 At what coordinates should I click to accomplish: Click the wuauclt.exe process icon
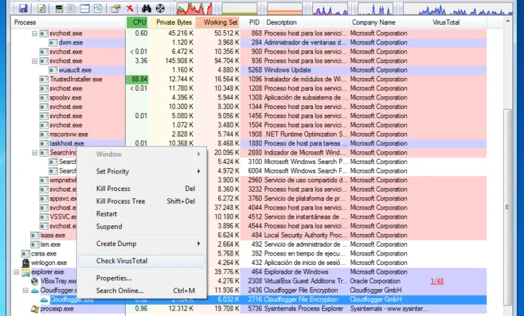click(53, 70)
